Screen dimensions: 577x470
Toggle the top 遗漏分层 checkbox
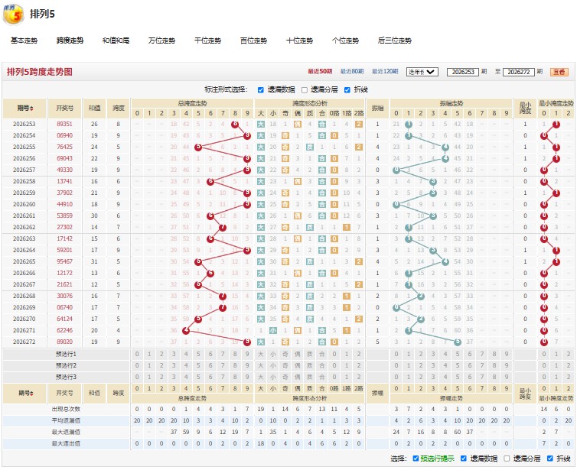coord(305,90)
